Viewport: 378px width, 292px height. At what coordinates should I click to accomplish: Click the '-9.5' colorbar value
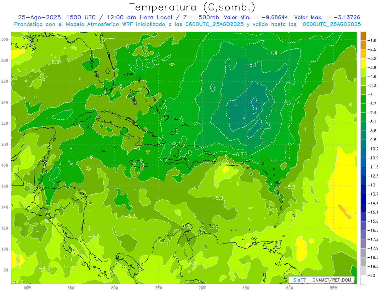tap(372, 140)
